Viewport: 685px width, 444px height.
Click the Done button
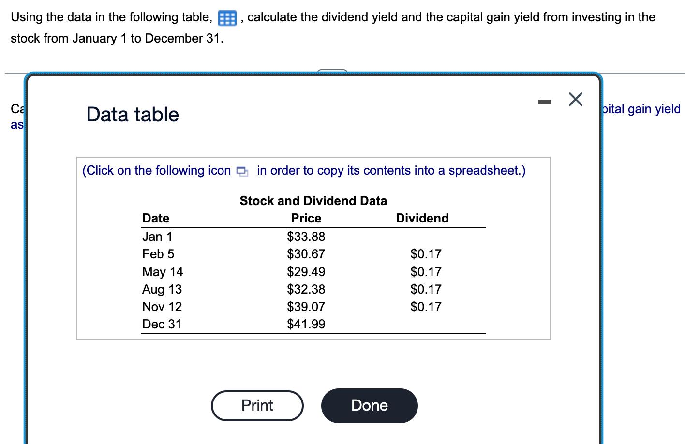click(x=369, y=406)
